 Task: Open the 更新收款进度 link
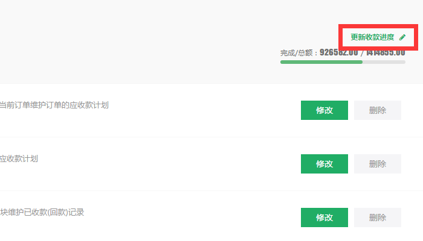(x=372, y=37)
